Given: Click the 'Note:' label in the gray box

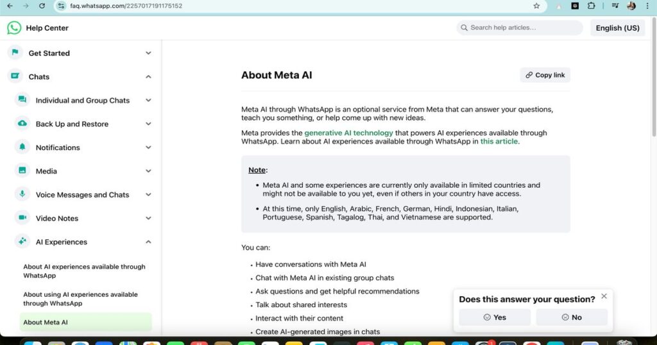Looking at the screenshot, I should (x=258, y=170).
